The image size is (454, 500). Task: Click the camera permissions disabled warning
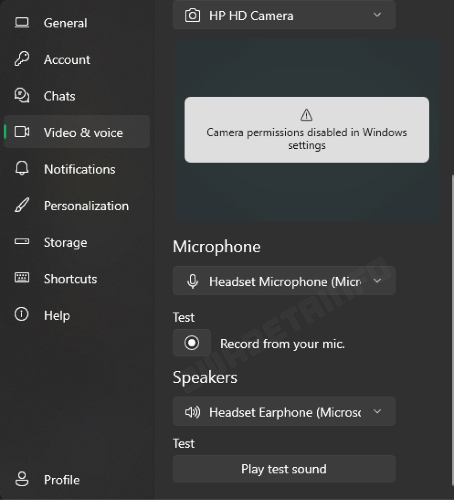coord(306,130)
